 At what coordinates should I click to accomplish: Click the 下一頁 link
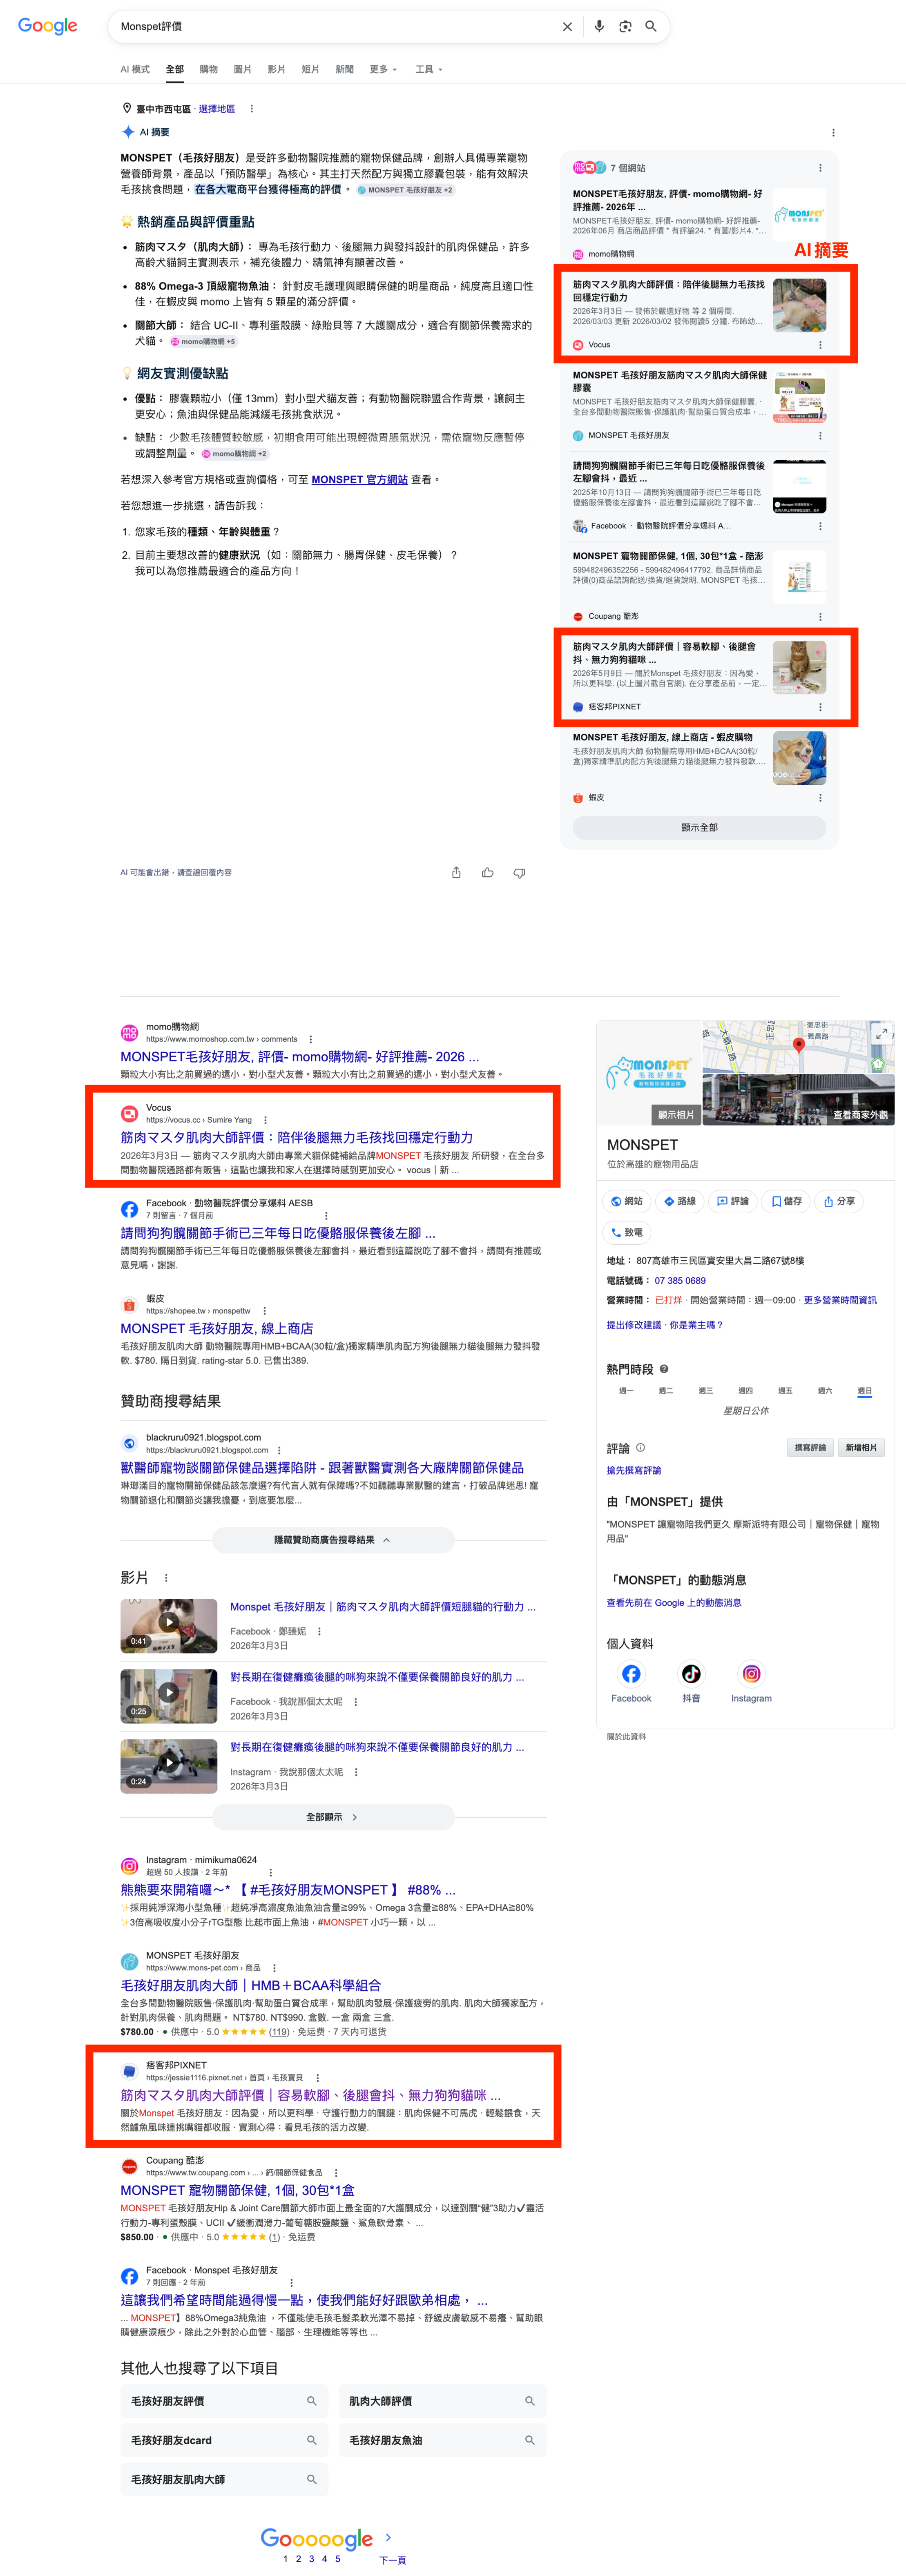pyautogui.click(x=392, y=2560)
